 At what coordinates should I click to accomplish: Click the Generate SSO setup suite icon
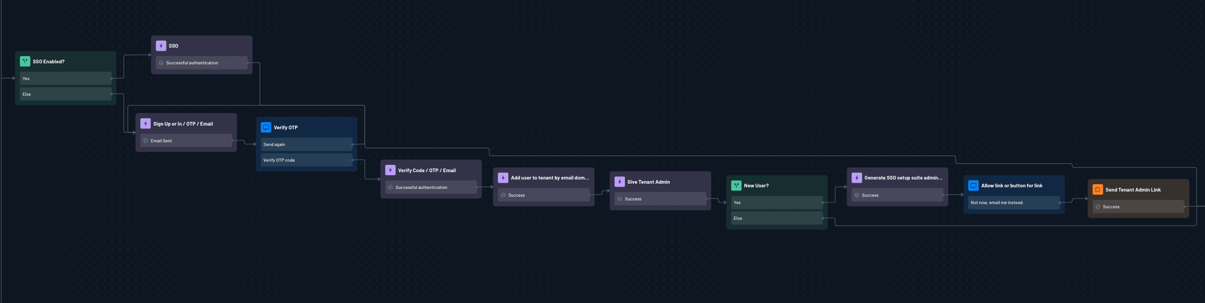pyautogui.click(x=857, y=177)
